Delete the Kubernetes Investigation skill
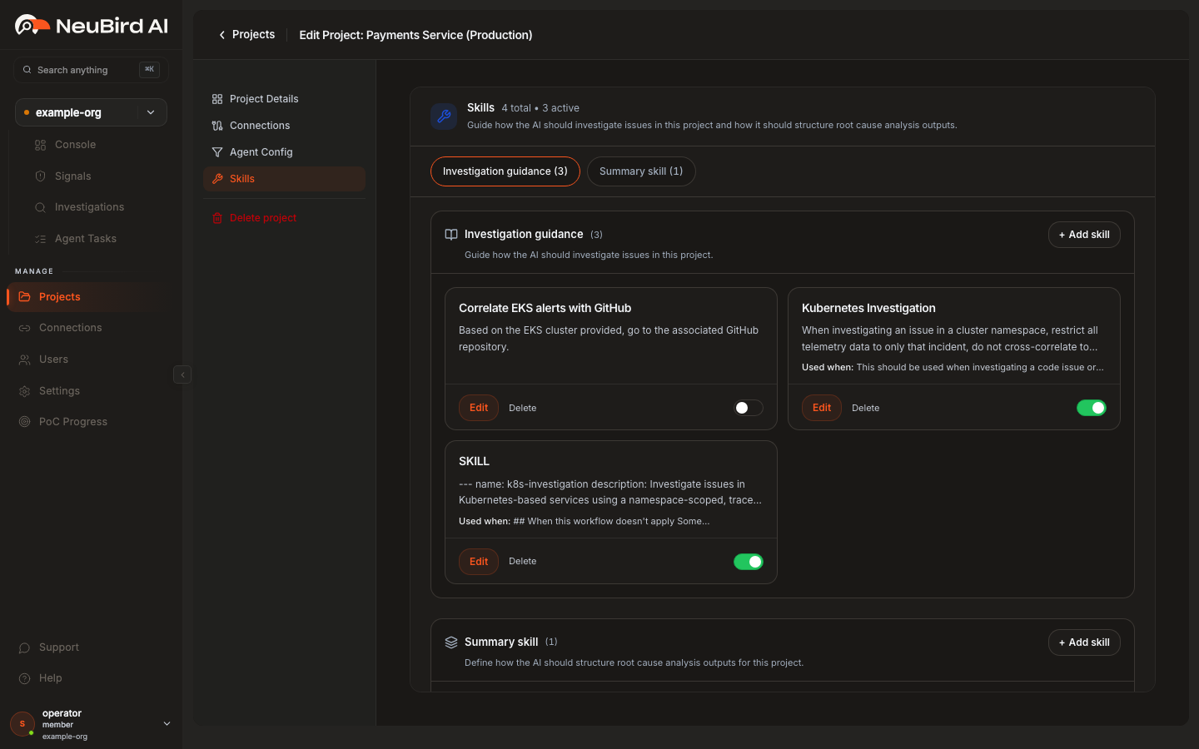 (866, 408)
